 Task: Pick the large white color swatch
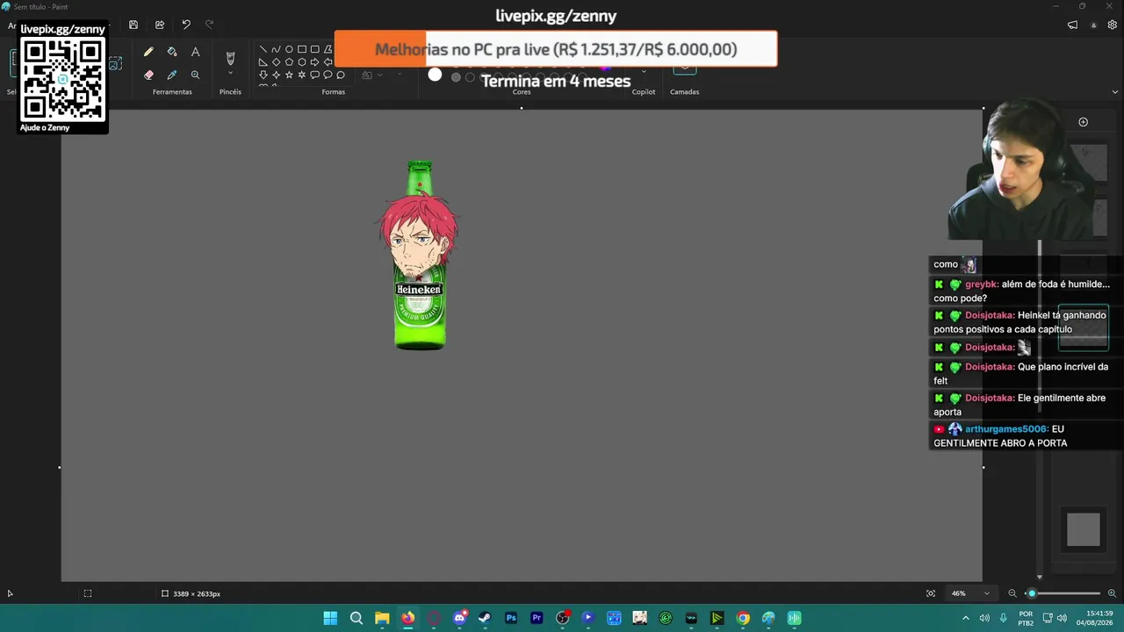pos(435,75)
